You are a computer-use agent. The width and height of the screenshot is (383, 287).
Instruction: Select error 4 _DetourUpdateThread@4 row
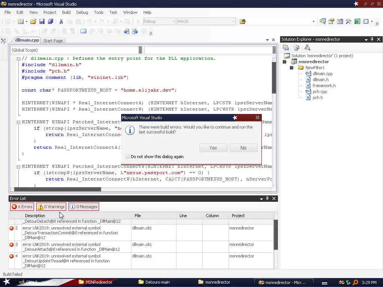click(141, 260)
